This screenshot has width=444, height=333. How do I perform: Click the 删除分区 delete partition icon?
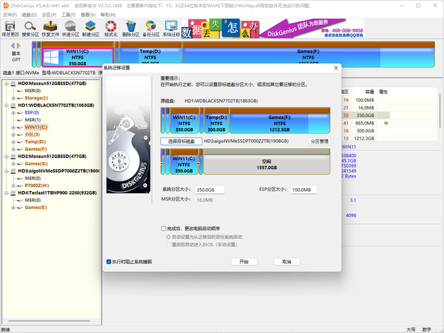point(131,29)
